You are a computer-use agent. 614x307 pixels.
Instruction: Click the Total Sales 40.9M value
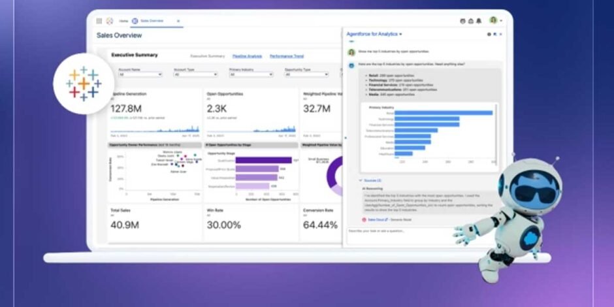tap(125, 225)
